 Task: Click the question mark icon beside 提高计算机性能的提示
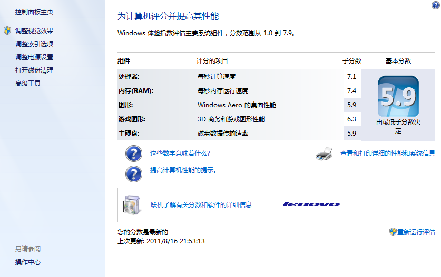pos(134,173)
